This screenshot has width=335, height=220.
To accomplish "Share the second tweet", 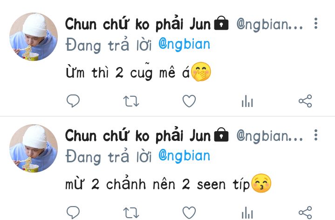I will tap(305, 212).
